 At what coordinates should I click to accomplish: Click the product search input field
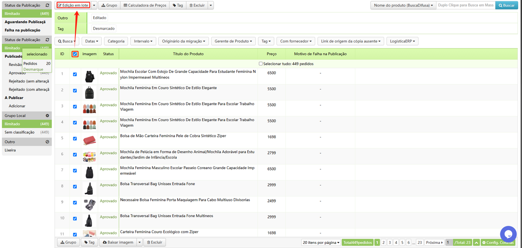465,5
